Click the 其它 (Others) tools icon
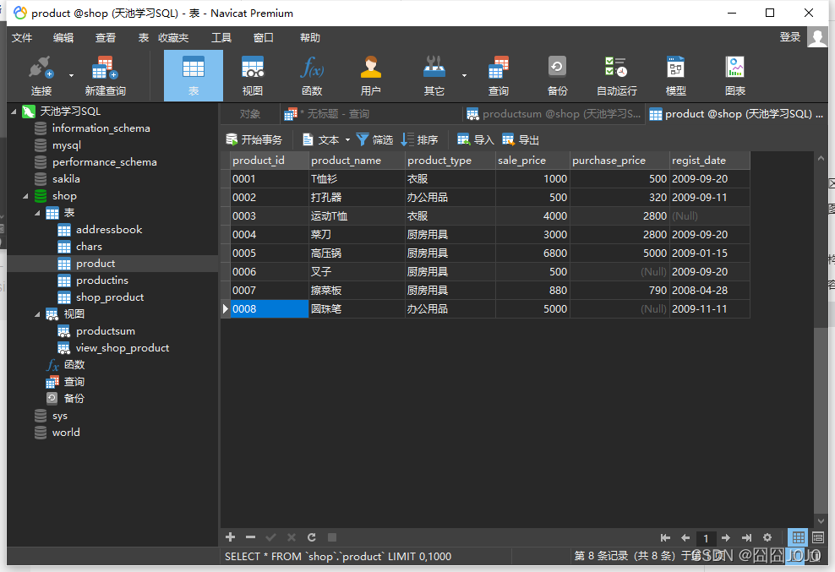This screenshot has height=572, width=835. click(434, 76)
